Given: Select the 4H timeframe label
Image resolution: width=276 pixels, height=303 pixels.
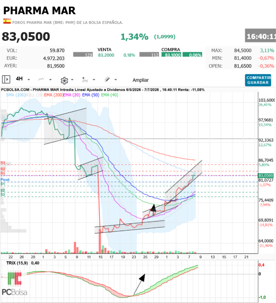Looking at the screenshot, I should (x=19, y=79).
